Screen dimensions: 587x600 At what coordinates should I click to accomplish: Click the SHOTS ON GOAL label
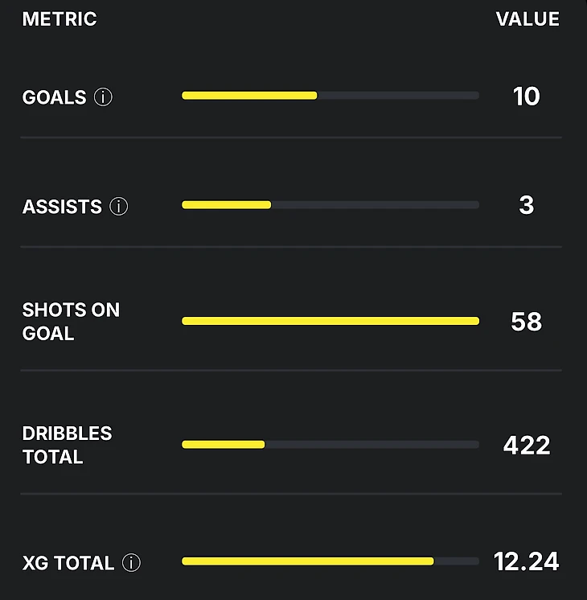(x=71, y=322)
